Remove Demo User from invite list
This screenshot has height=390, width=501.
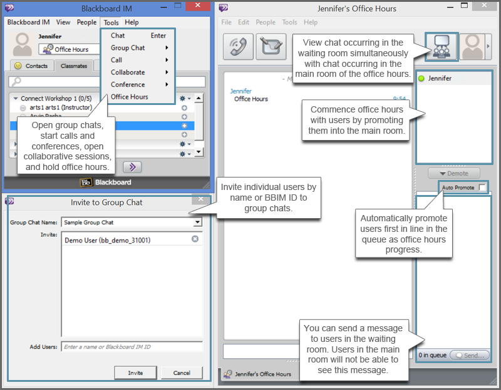[195, 239]
